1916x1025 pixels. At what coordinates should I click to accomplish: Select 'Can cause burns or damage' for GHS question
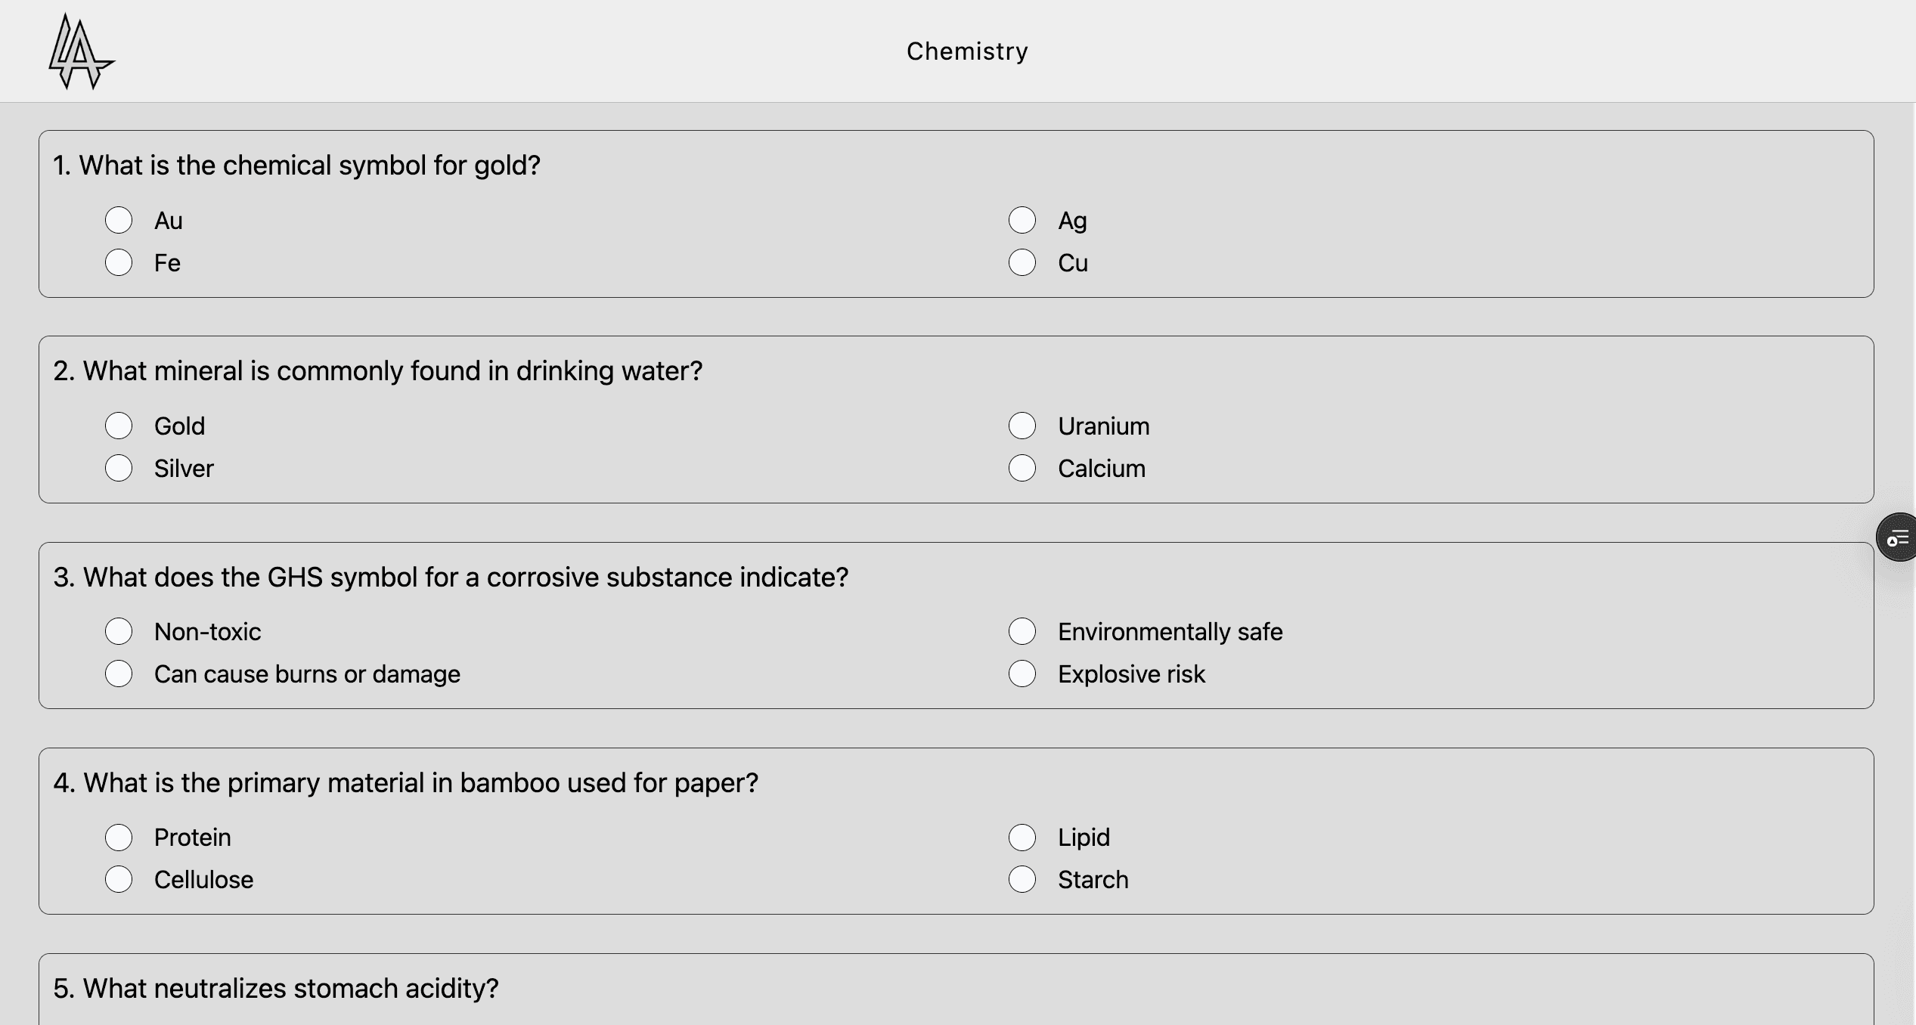(x=119, y=674)
